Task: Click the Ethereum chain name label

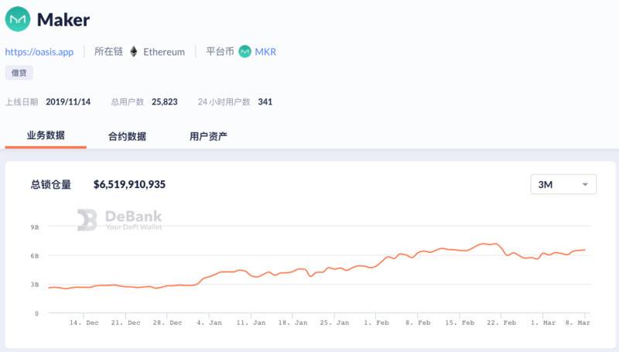Action: coord(164,52)
